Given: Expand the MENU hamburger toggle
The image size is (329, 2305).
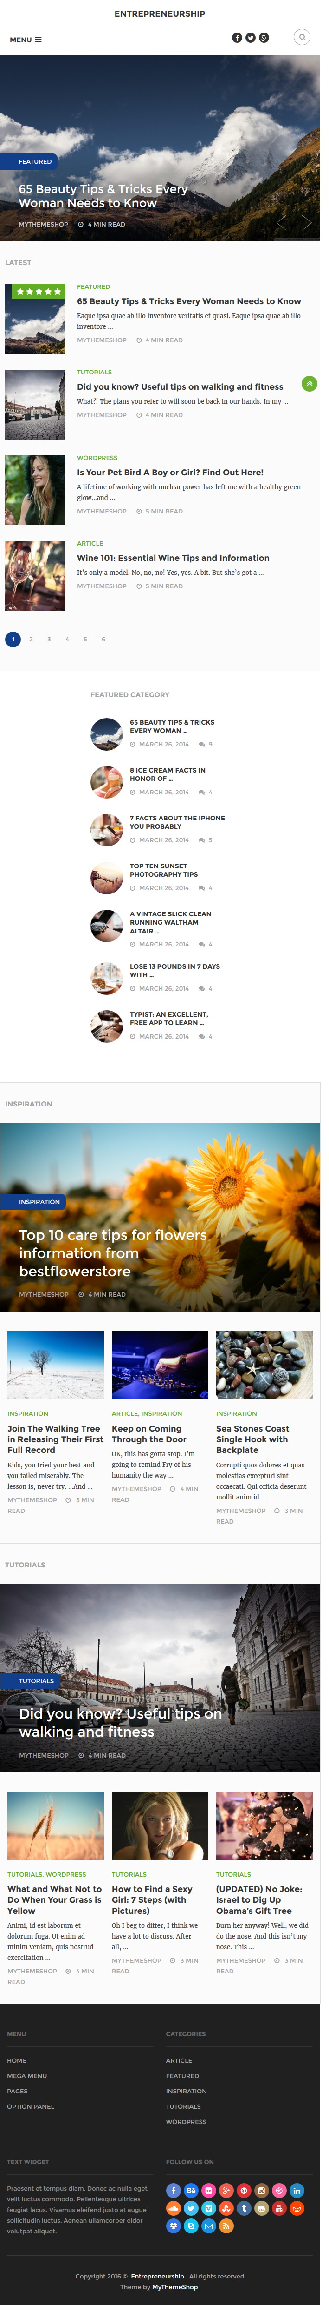Looking at the screenshot, I should [x=26, y=40].
